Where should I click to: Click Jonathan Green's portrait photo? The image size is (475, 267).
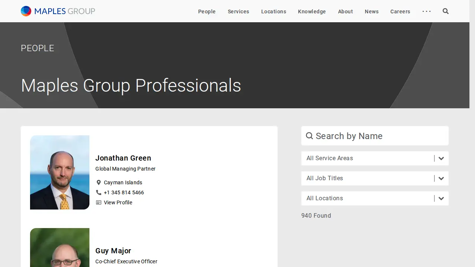60,172
